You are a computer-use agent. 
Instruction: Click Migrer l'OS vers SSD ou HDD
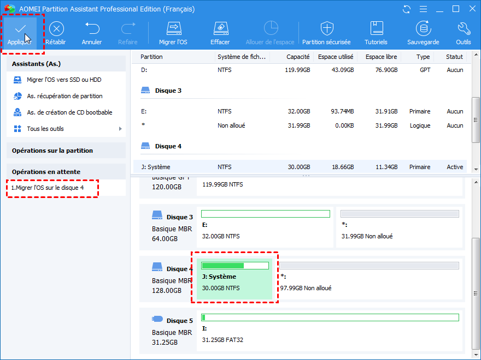pyautogui.click(x=64, y=80)
